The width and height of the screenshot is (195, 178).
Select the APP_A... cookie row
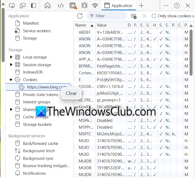pyautogui.click(x=131, y=59)
